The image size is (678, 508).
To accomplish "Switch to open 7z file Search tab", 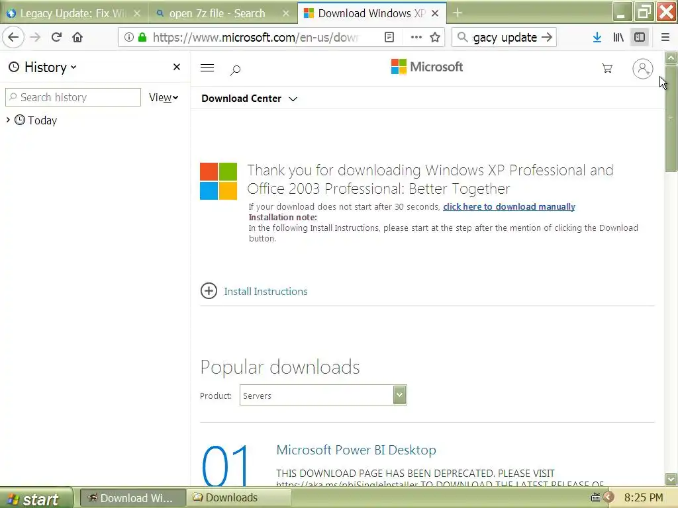I will pyautogui.click(x=217, y=13).
